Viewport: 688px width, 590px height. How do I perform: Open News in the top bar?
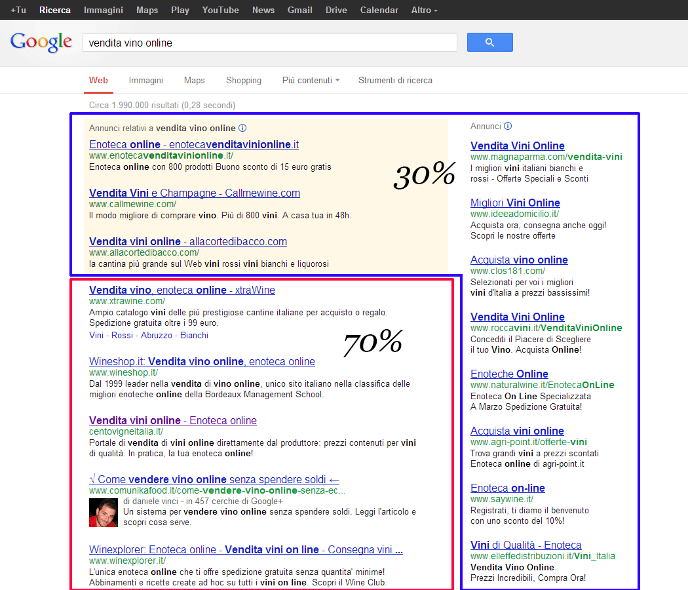click(x=263, y=10)
